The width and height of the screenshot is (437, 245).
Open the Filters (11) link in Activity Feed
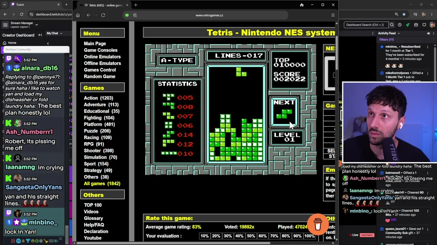click(x=386, y=39)
